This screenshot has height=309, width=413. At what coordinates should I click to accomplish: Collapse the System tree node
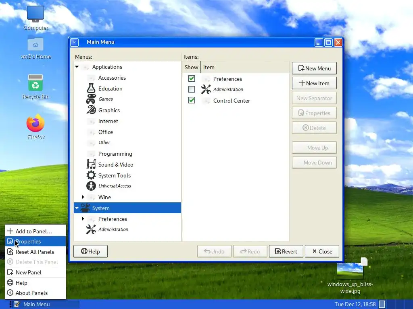tap(77, 208)
